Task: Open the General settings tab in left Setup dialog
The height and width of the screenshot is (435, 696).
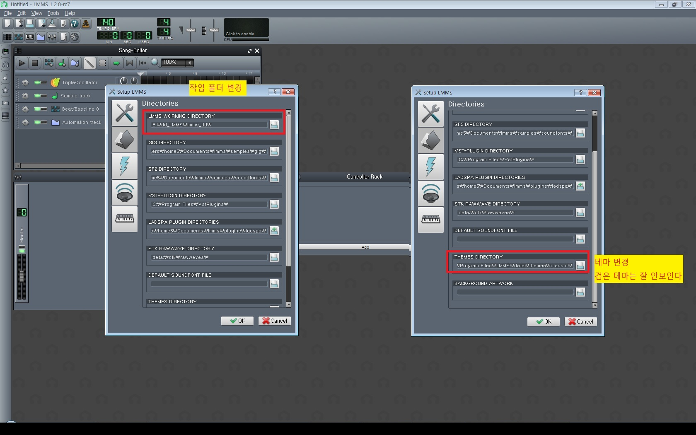Action: [x=125, y=113]
